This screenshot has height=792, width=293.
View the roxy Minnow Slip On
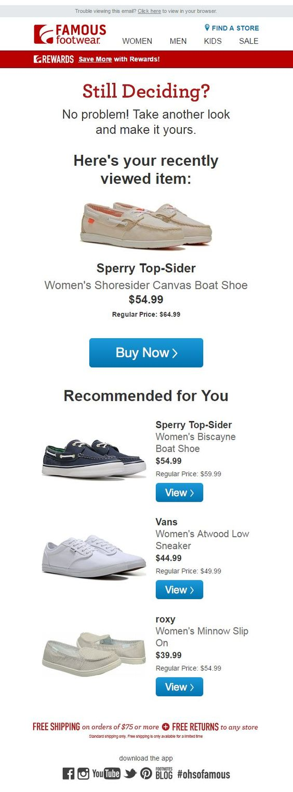tap(179, 687)
